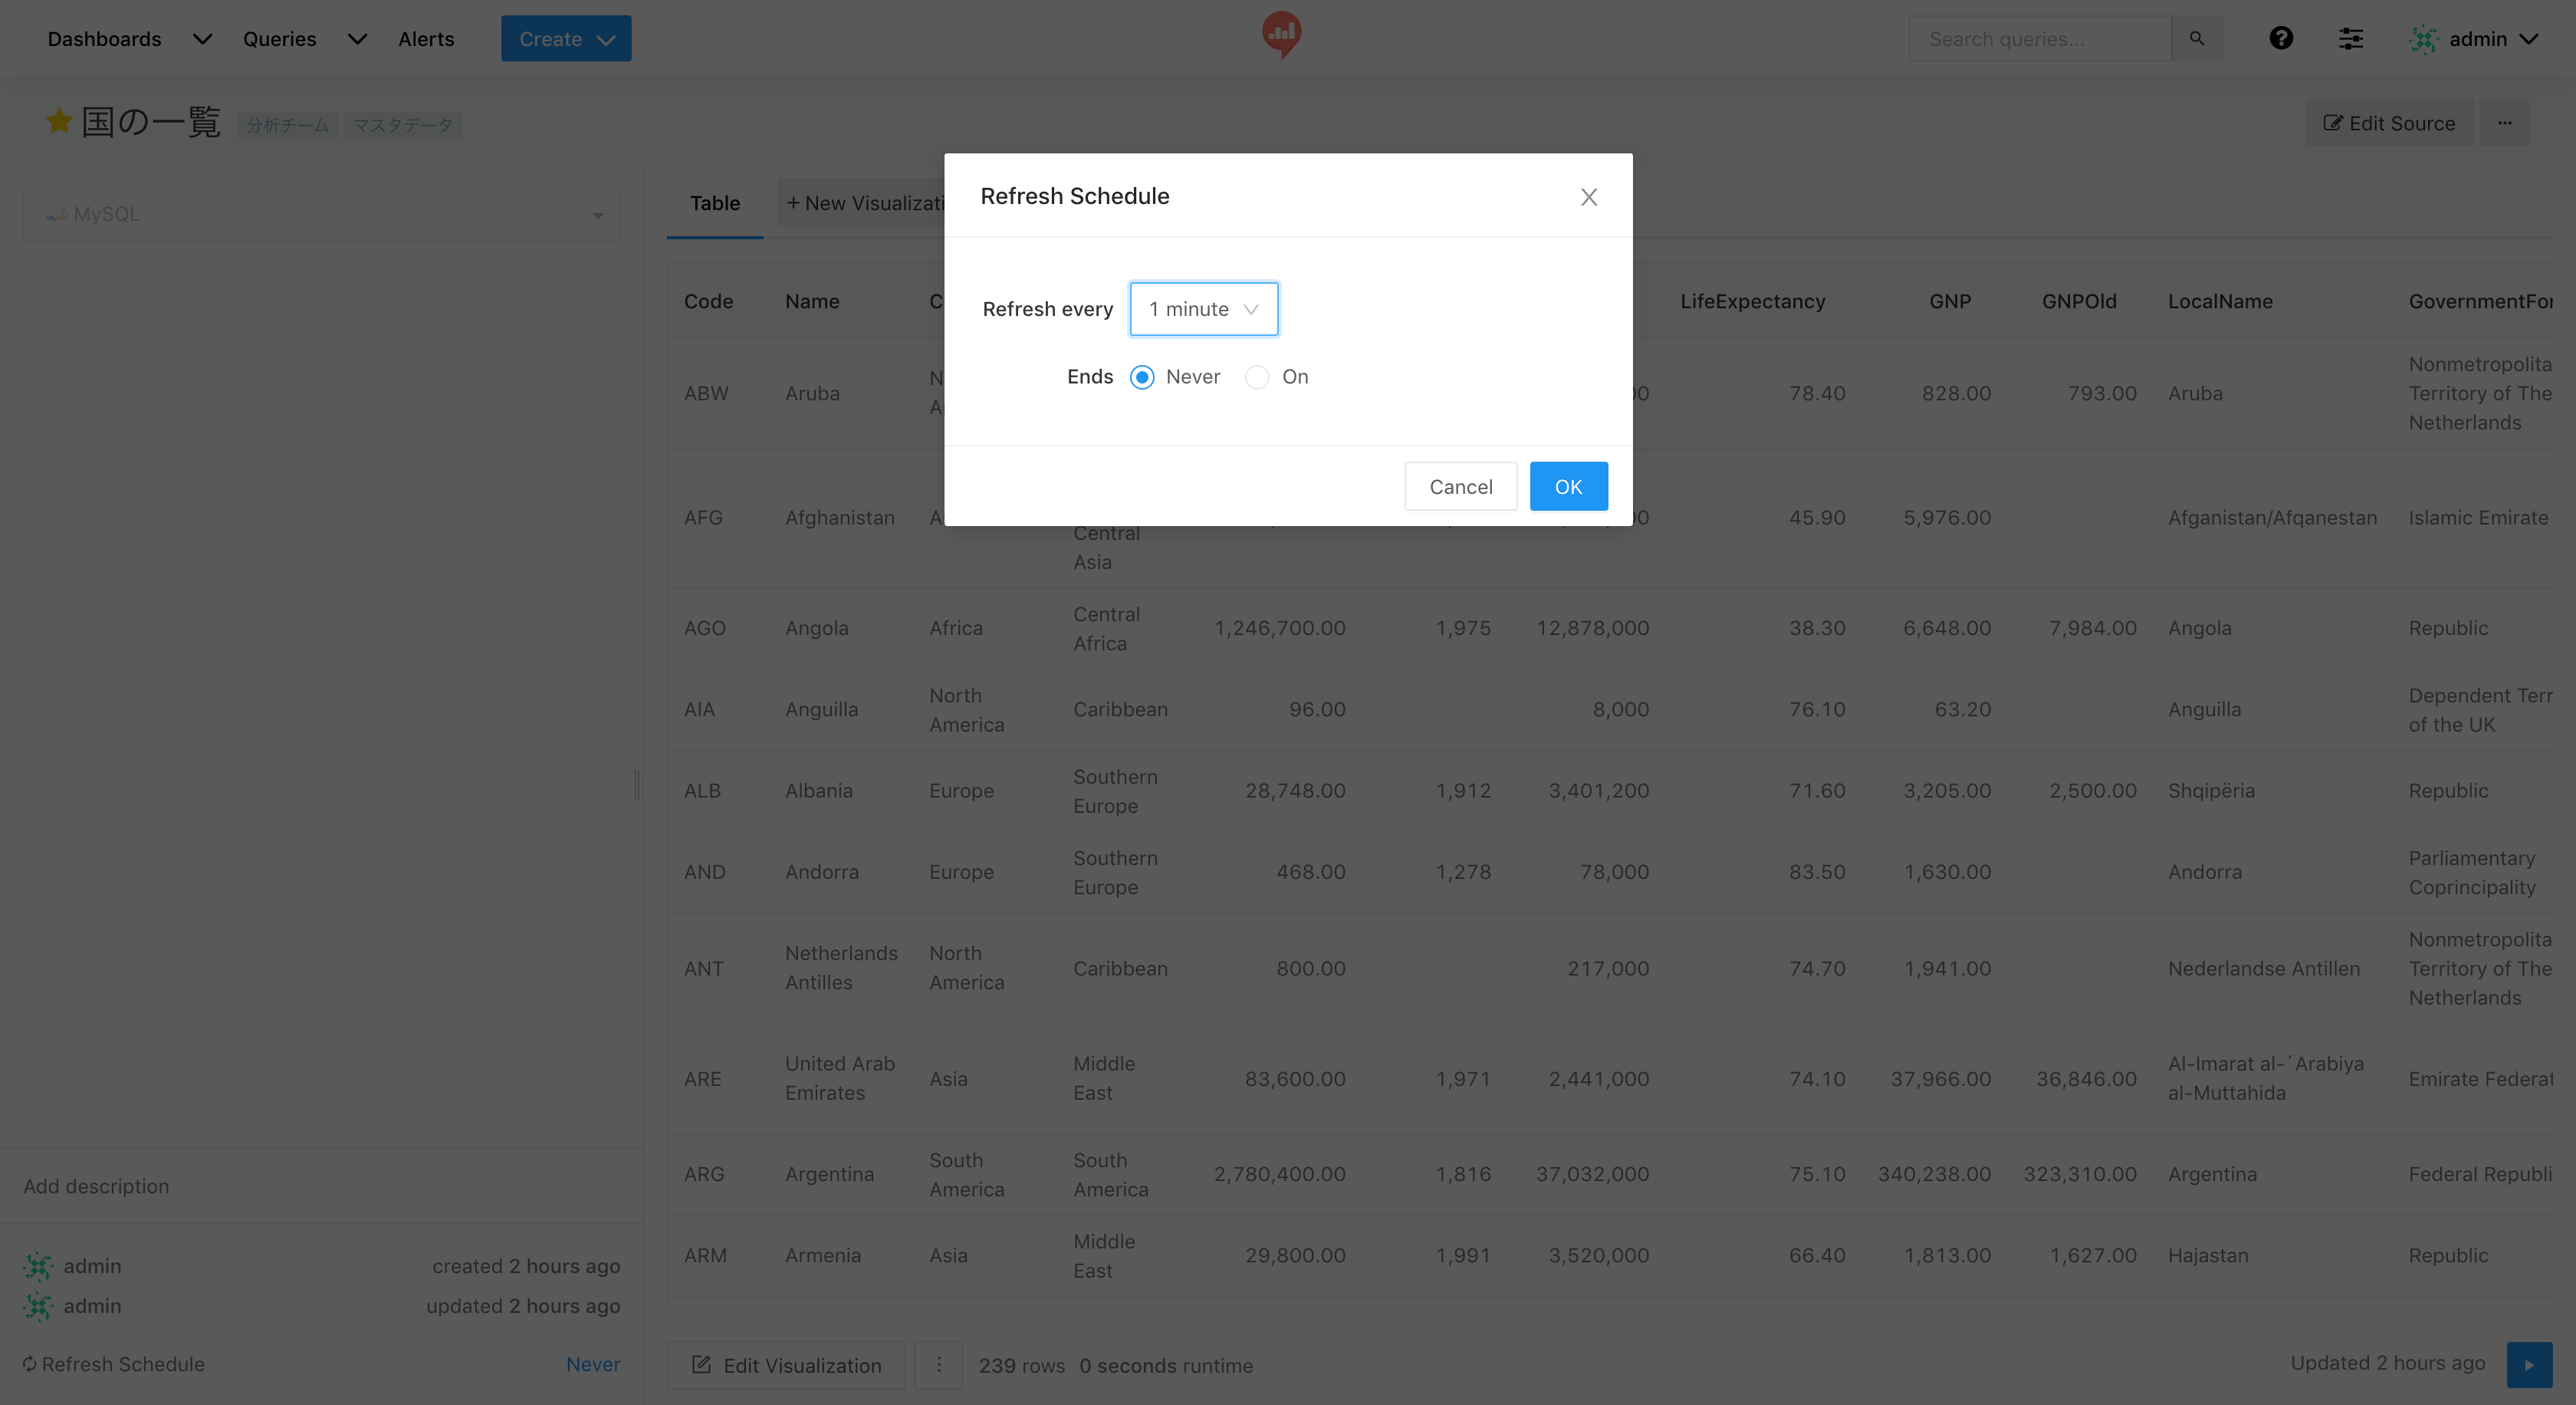Click the search magnifier icon
Viewport: 2576px width, 1405px height.
pyautogui.click(x=2196, y=38)
